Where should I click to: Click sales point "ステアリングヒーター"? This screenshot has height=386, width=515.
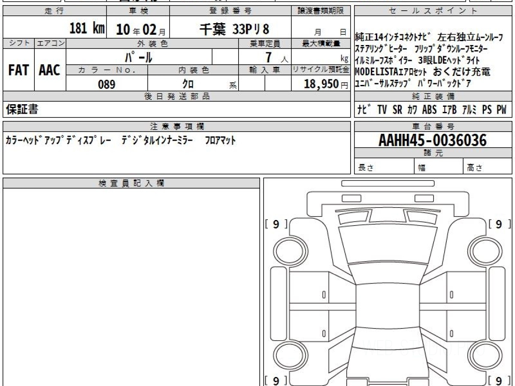(380, 49)
